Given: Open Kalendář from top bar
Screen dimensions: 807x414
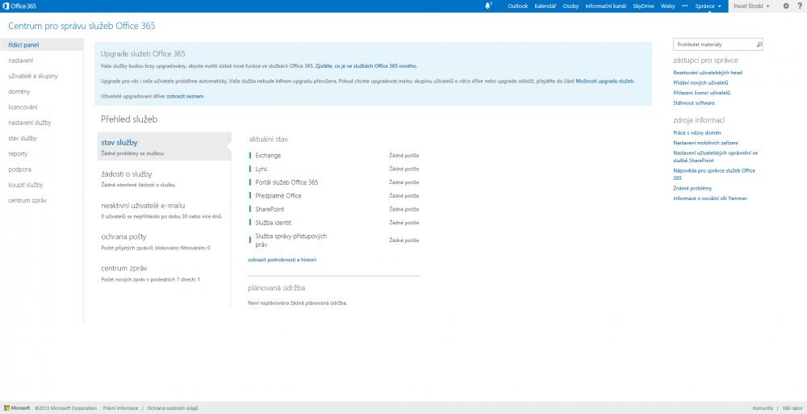Looking at the screenshot, I should pyautogui.click(x=545, y=6).
